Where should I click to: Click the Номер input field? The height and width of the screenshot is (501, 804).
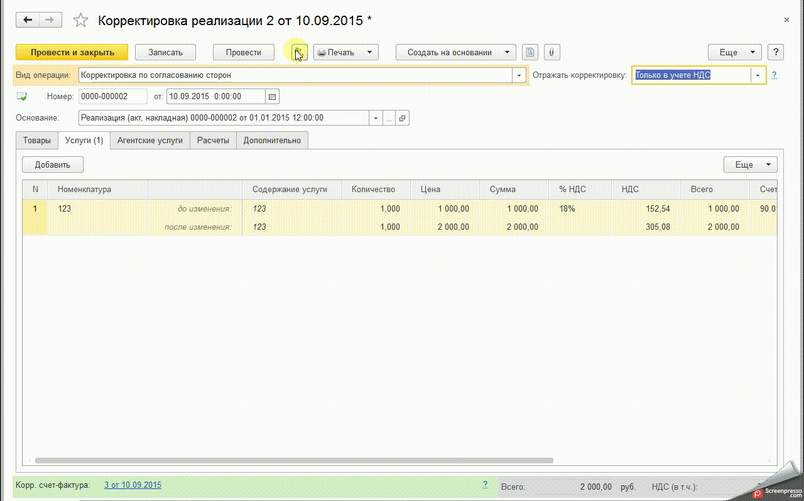click(x=113, y=97)
